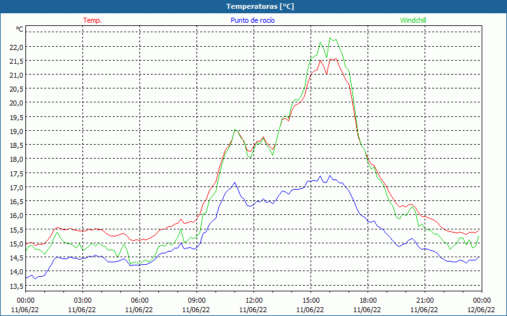Click the °C unit label above the y-axis
The width and height of the screenshot is (507, 316).
(19, 30)
